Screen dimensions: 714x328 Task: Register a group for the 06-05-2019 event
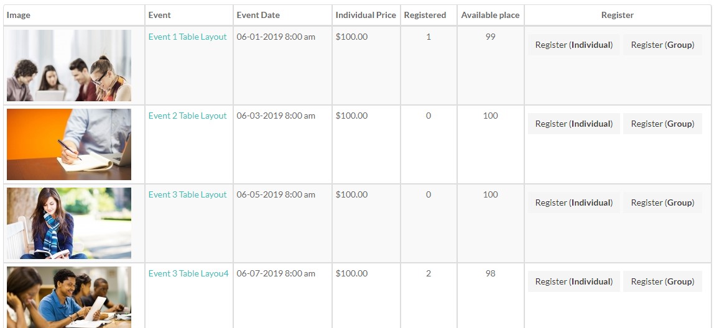[662, 203]
